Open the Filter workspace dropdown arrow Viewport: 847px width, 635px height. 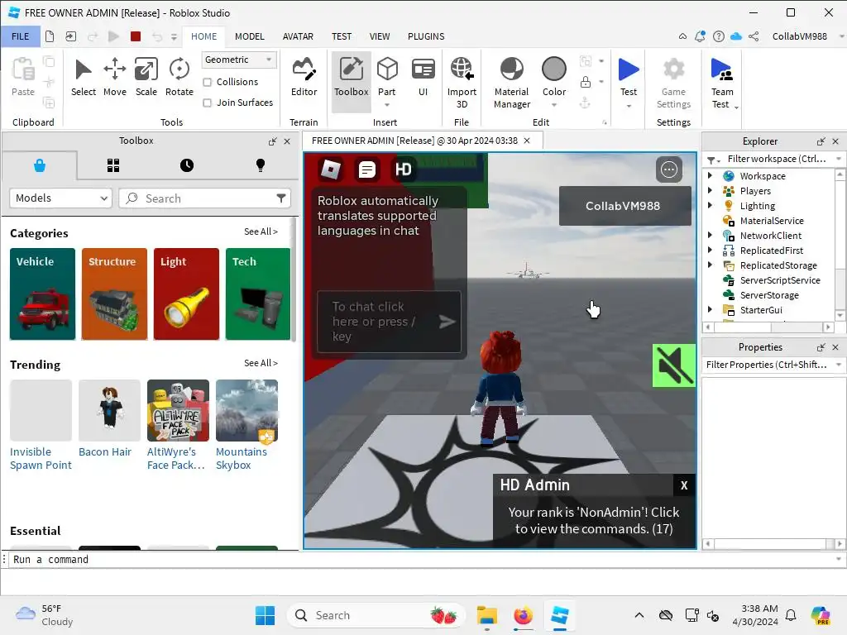(839, 159)
